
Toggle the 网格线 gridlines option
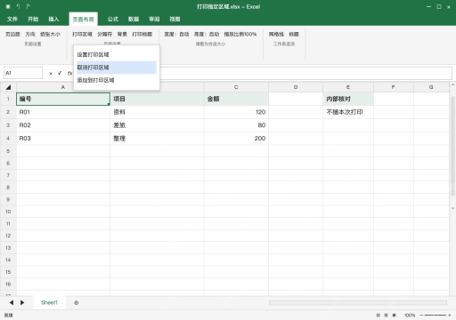coord(276,35)
